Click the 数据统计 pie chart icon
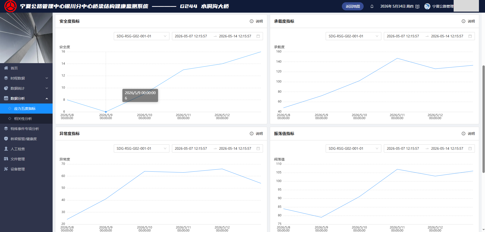The width and height of the screenshot is (485, 232). pyautogui.click(x=6, y=88)
